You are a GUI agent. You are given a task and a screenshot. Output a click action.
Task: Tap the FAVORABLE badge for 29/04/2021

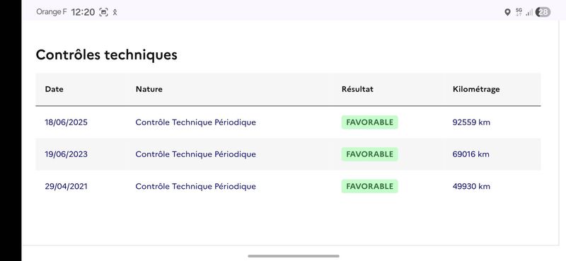click(369, 186)
